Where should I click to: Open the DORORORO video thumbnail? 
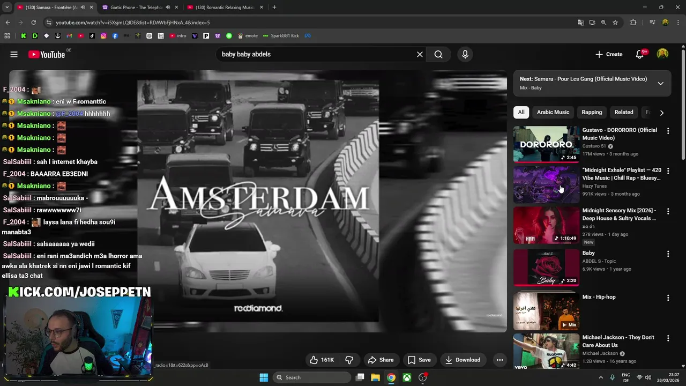(x=546, y=144)
